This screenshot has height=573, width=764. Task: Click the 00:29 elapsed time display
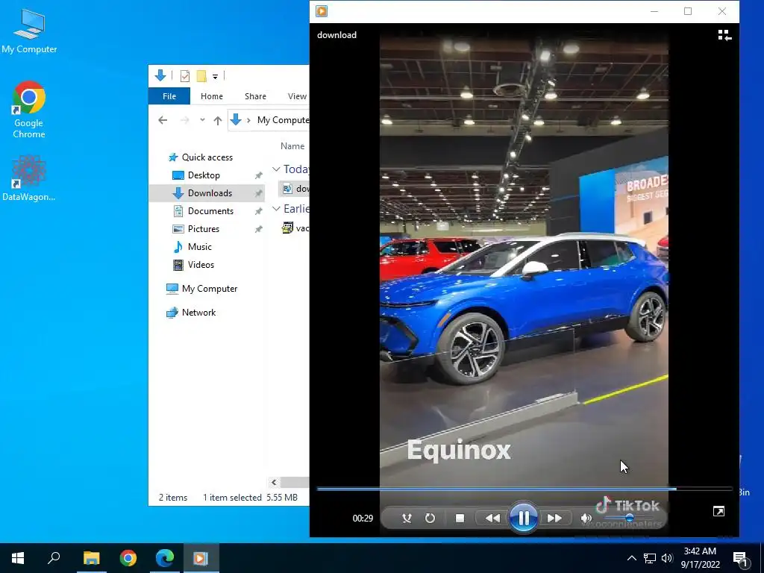(x=363, y=518)
